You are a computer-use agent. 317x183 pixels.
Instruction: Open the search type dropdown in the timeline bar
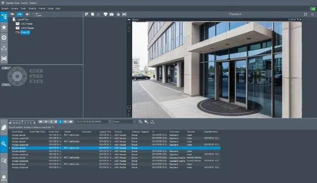124,122
